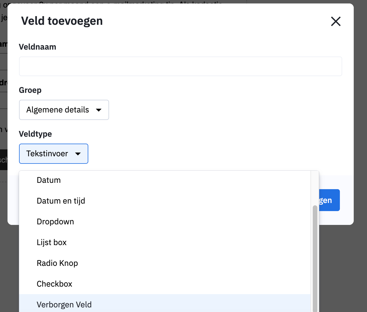367x312 pixels.
Task: Choose the highlighted Verborgen Veld option
Action: point(64,305)
